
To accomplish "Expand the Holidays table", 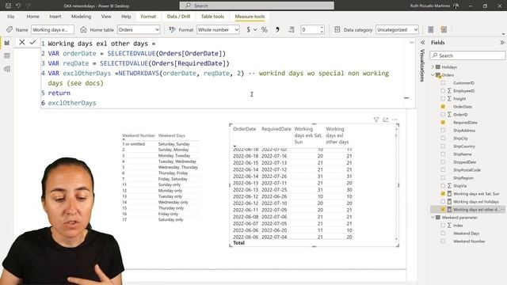I will pos(433,66).
